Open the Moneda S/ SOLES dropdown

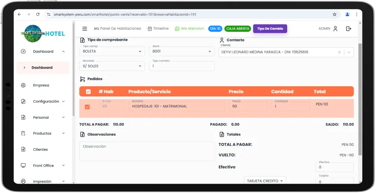click(112, 66)
